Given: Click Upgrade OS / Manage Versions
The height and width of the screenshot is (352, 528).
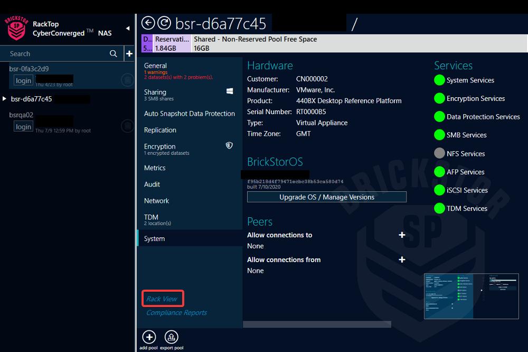Looking at the screenshot, I should [326, 197].
